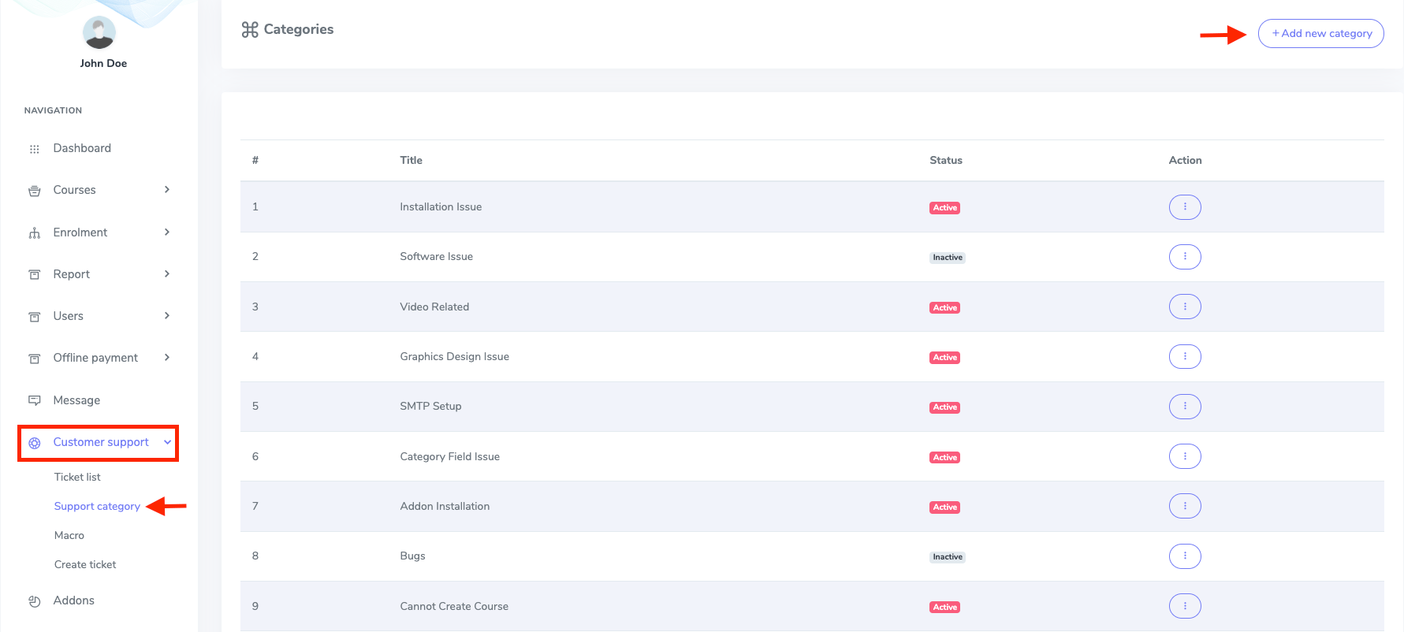The width and height of the screenshot is (1404, 632).
Task: Click the Dashboard grid icon in sidebar
Action: [x=35, y=148]
